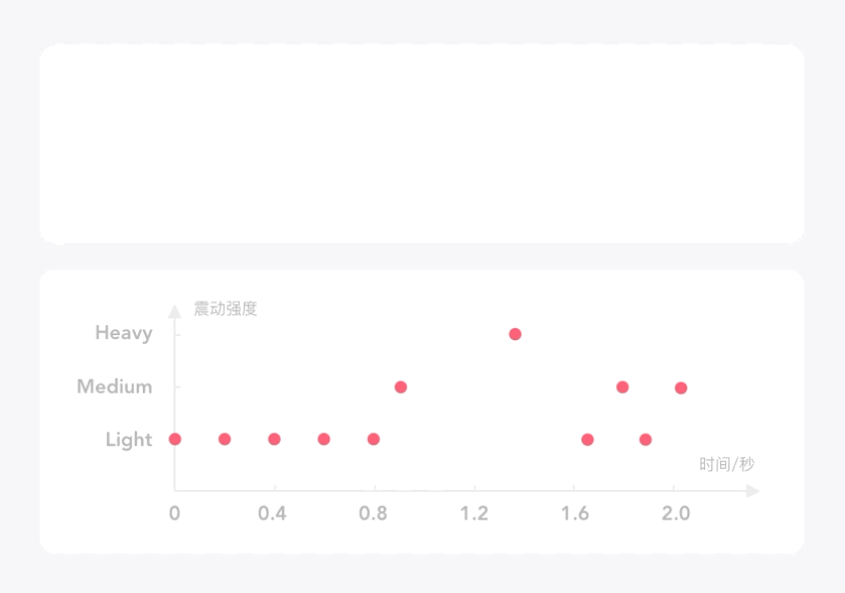Click the 2.0 tick label on time axis

pyautogui.click(x=675, y=514)
